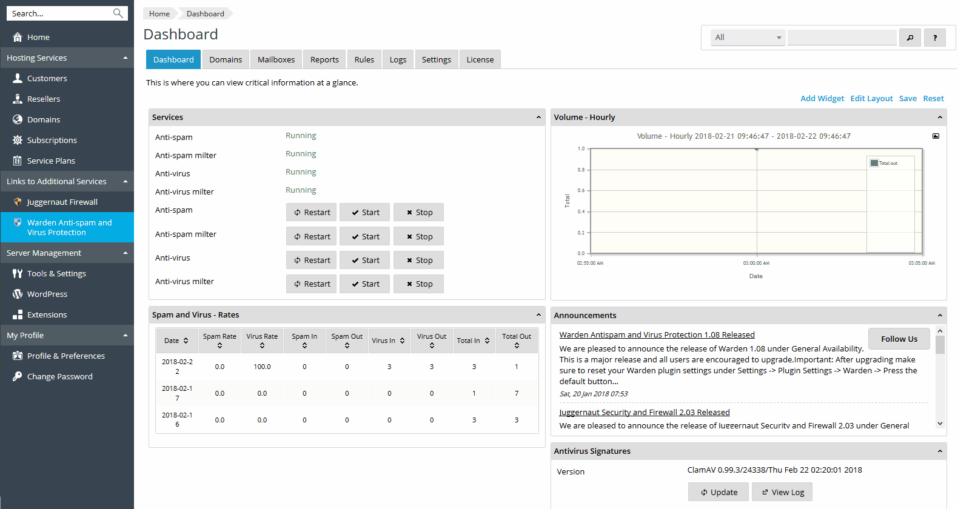Collapse the My Profile sidebar section
The width and height of the screenshot is (958, 509).
pyautogui.click(x=126, y=335)
